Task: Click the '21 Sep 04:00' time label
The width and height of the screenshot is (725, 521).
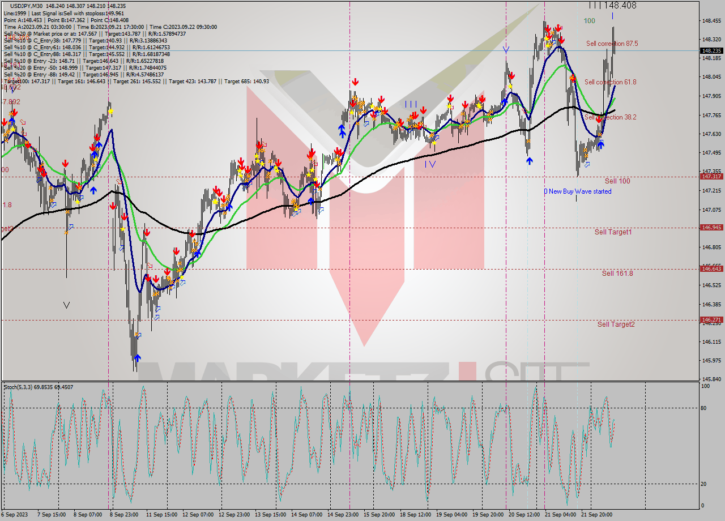Action: (x=561, y=515)
